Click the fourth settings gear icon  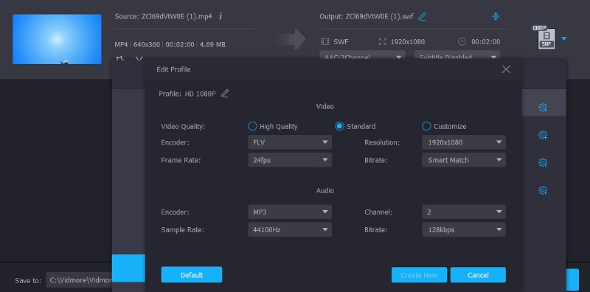coord(543,190)
